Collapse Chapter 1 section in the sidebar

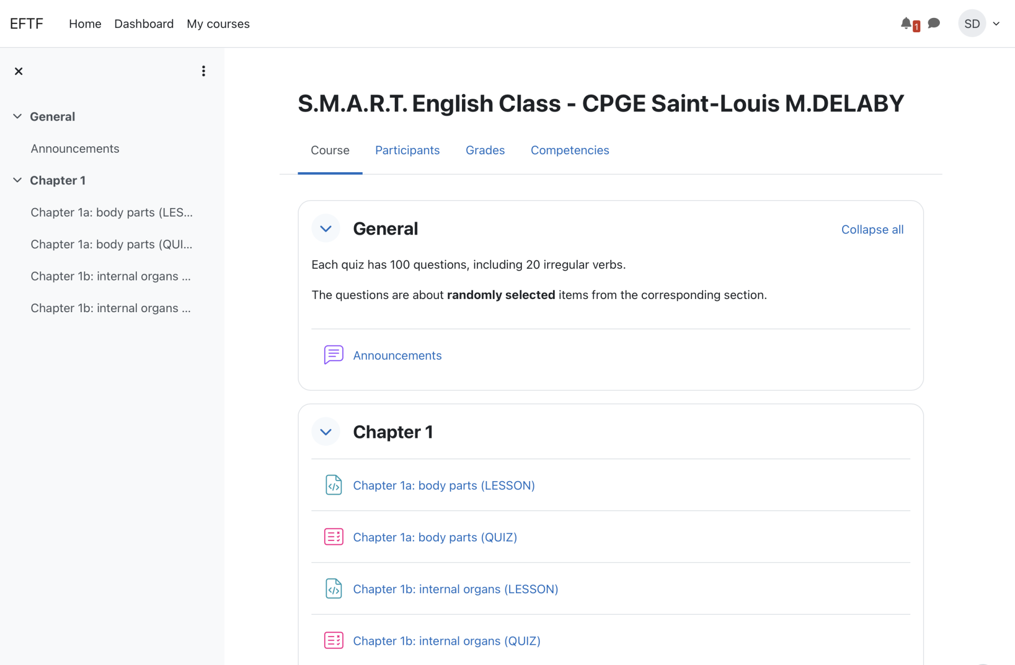click(17, 180)
